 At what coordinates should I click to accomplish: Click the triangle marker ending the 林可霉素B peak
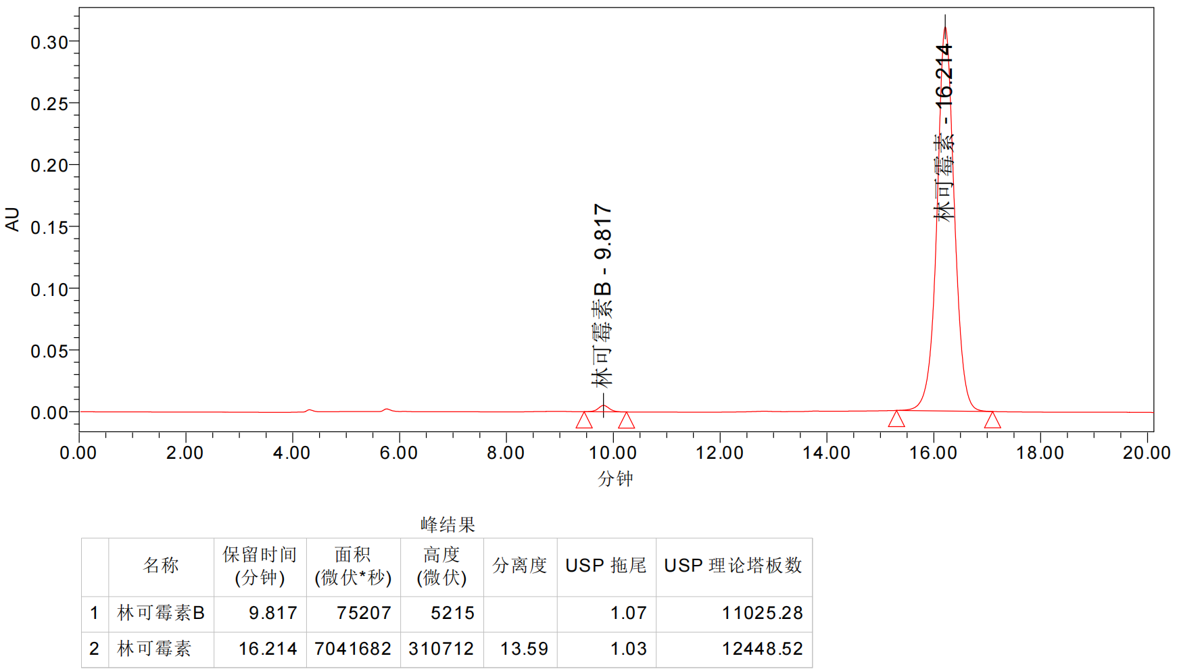(x=626, y=420)
